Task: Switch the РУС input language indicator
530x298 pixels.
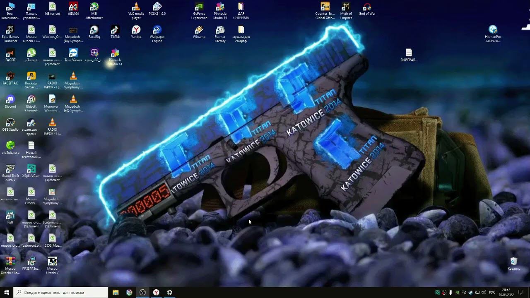Action: point(492,293)
